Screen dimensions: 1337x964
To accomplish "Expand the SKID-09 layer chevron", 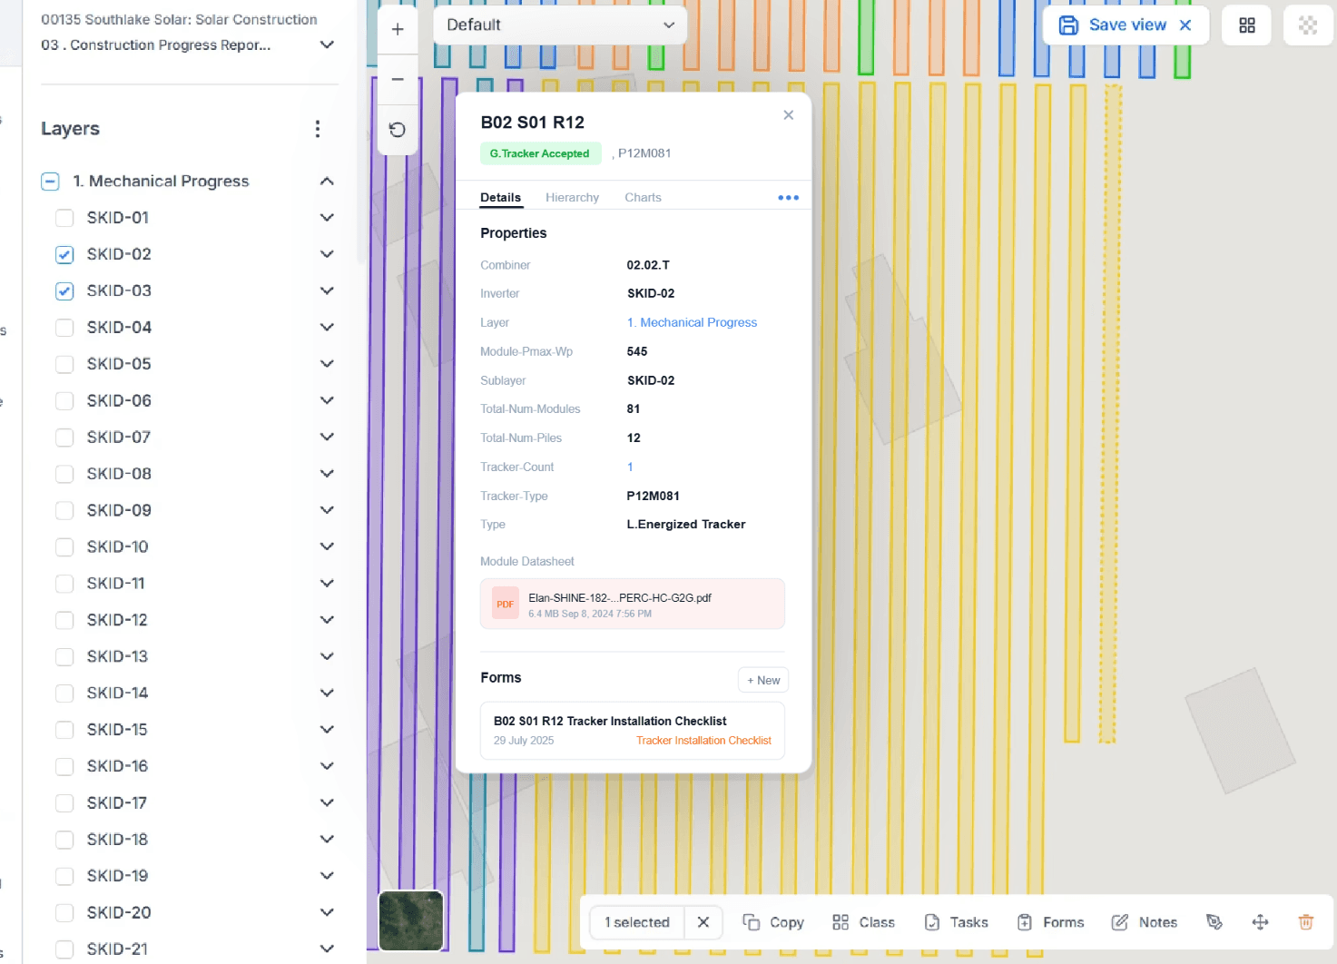I will pos(328,510).
